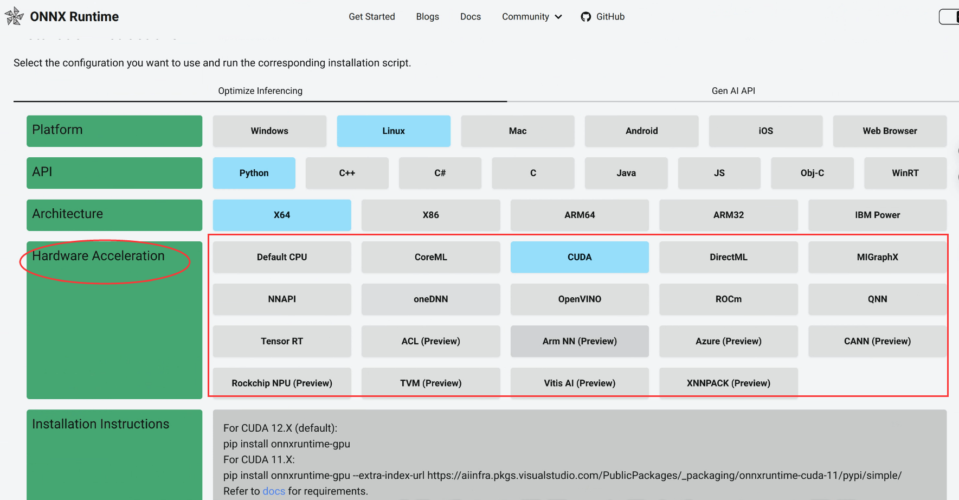Select the C++ API option
The image size is (959, 500).
(347, 173)
